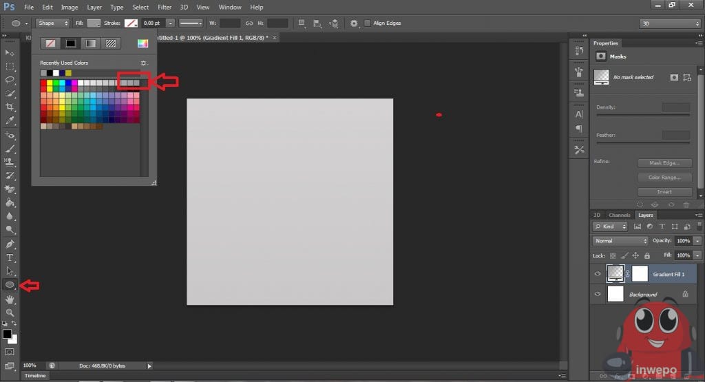Screen dimensions: 705x382
Task: Open the Color Picker rainbow icon
Action: [143, 43]
